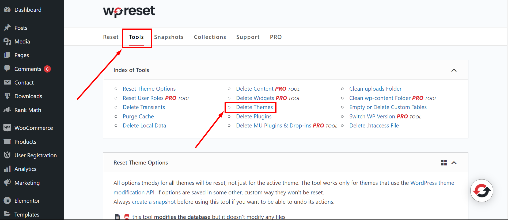Open the Collections tab
This screenshot has height=220, width=508.
pyautogui.click(x=210, y=37)
